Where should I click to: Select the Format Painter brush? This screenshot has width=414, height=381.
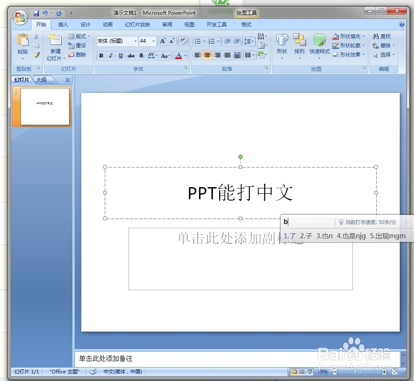point(36,55)
